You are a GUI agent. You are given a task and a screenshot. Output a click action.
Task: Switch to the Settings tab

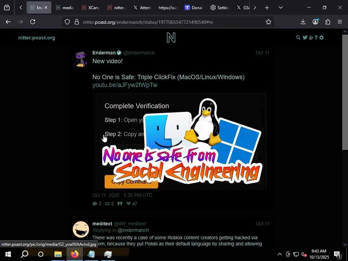tap(220, 7)
